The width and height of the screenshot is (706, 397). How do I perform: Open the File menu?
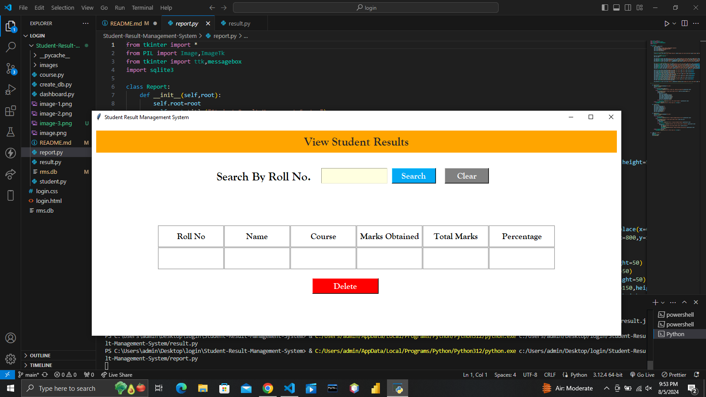click(x=23, y=7)
